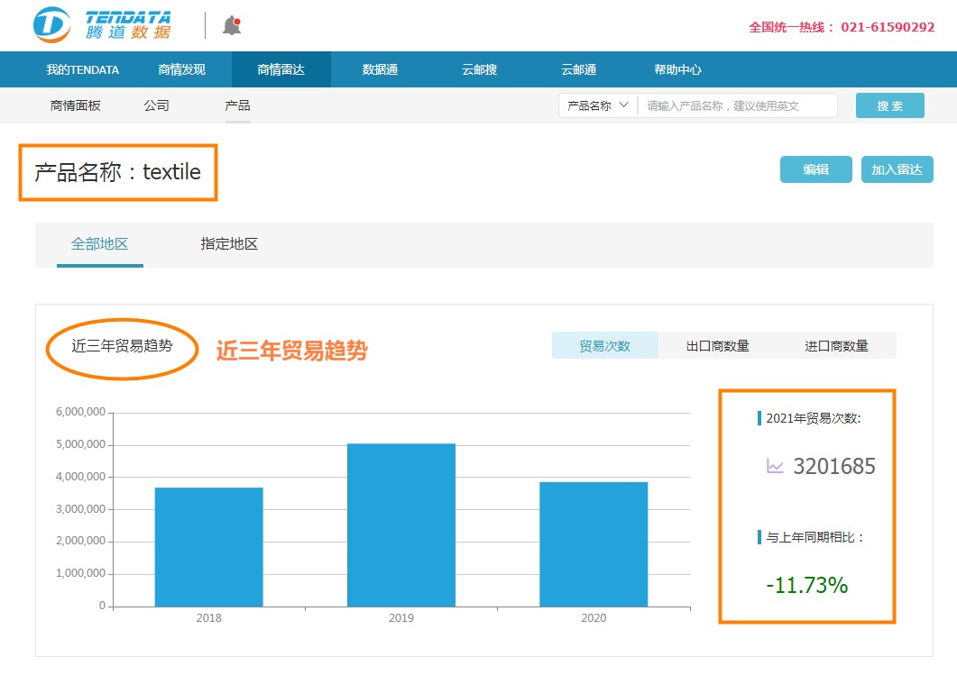Click the 加入雷达 button
The height and width of the screenshot is (675, 957).
(897, 169)
